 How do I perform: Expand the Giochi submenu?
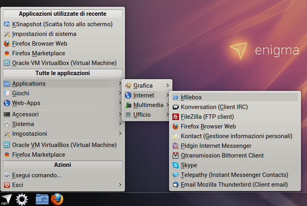62,93
